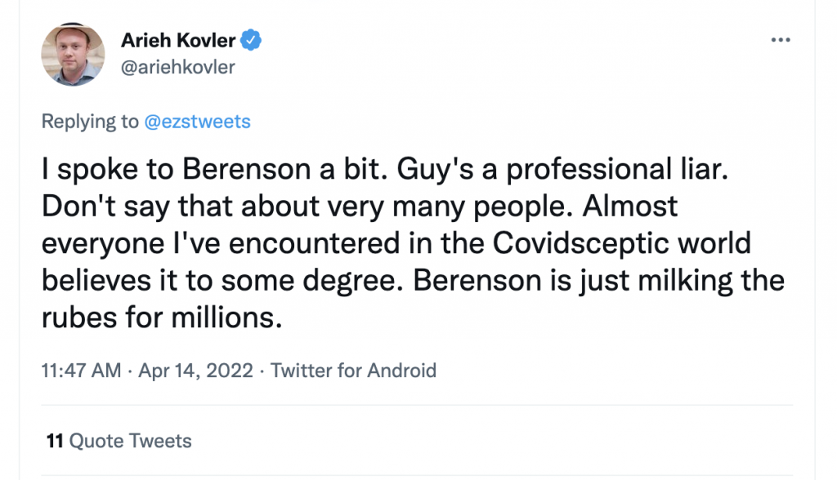Viewport: 837px width, 480px height.
Task: Open the three-dot more options menu
Action: pyautogui.click(x=781, y=38)
